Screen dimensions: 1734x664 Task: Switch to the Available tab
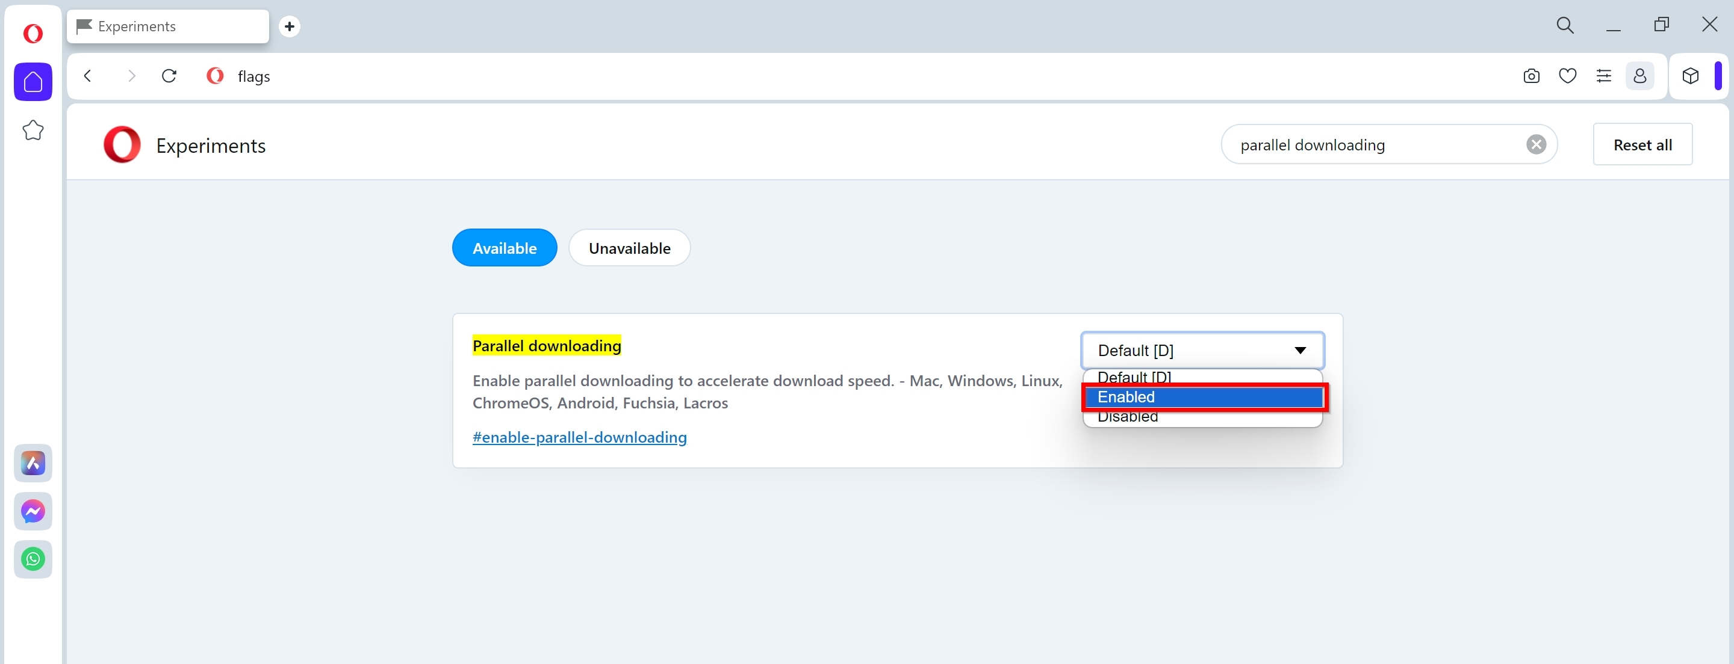(x=504, y=248)
